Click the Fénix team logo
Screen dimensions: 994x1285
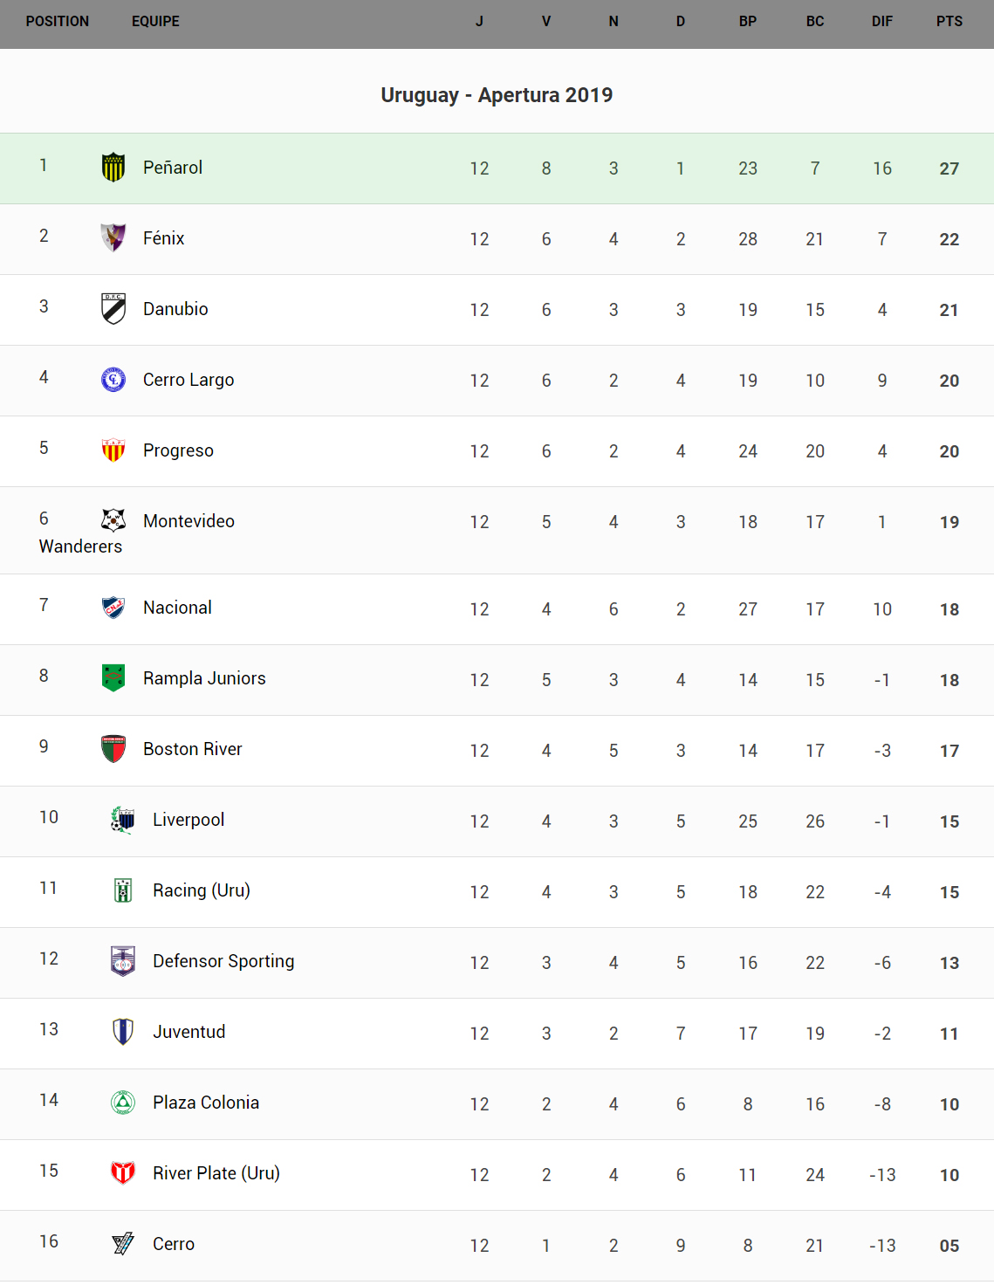[113, 237]
